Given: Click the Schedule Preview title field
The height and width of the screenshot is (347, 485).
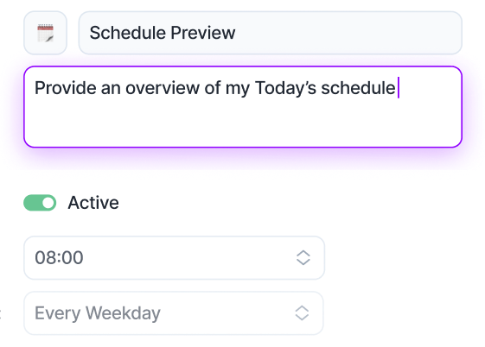Looking at the screenshot, I should coord(271,33).
